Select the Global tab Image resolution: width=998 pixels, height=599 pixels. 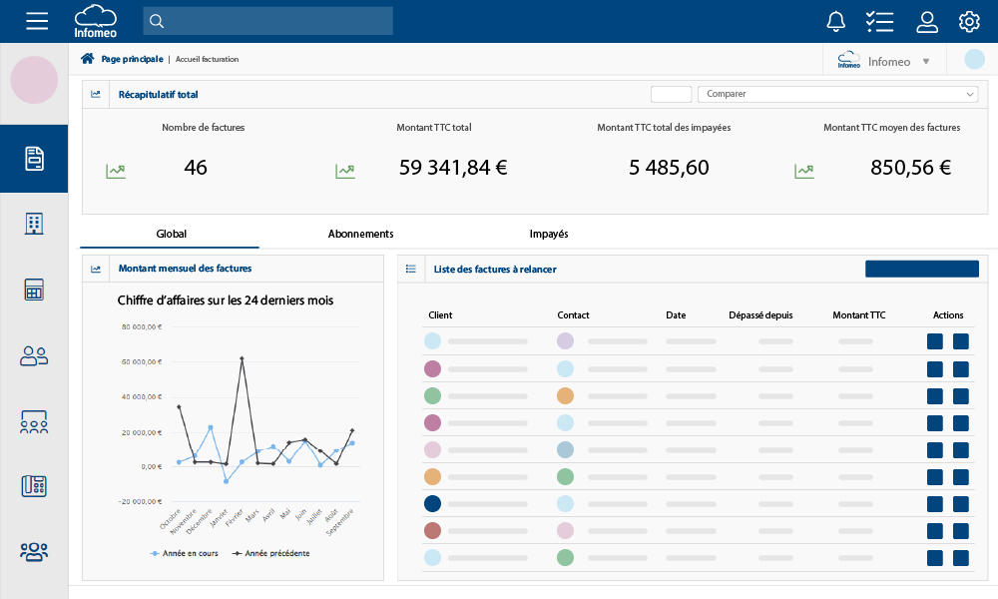tap(171, 234)
